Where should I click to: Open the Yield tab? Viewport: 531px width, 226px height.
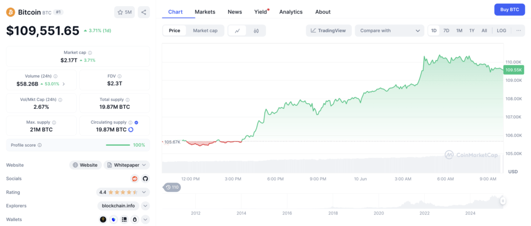pos(261,12)
